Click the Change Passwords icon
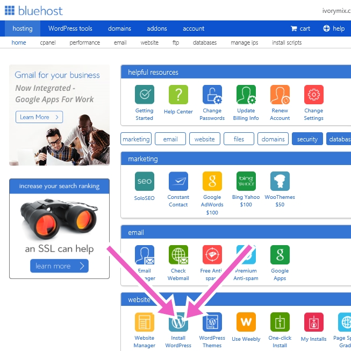351x351 pixels. pos(212,95)
